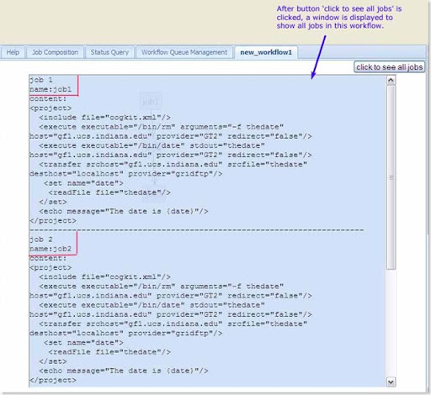431x395 pixels.
Task: Click the '</project>' closing line of job 2
Action: pyautogui.click(x=53, y=381)
